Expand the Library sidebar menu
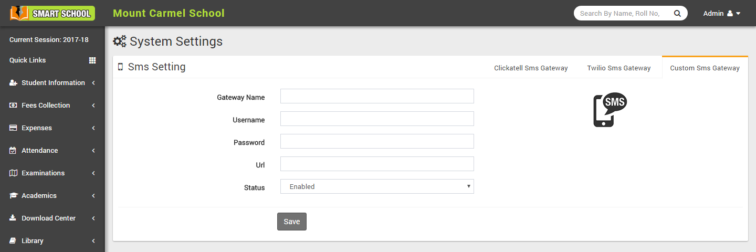756x252 pixels. [x=52, y=241]
